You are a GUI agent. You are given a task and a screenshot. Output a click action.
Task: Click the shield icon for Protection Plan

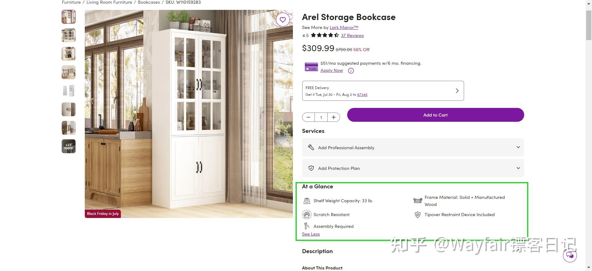pyautogui.click(x=311, y=168)
